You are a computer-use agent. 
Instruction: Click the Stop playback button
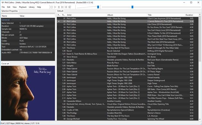pyautogui.click(x=52, y=7)
